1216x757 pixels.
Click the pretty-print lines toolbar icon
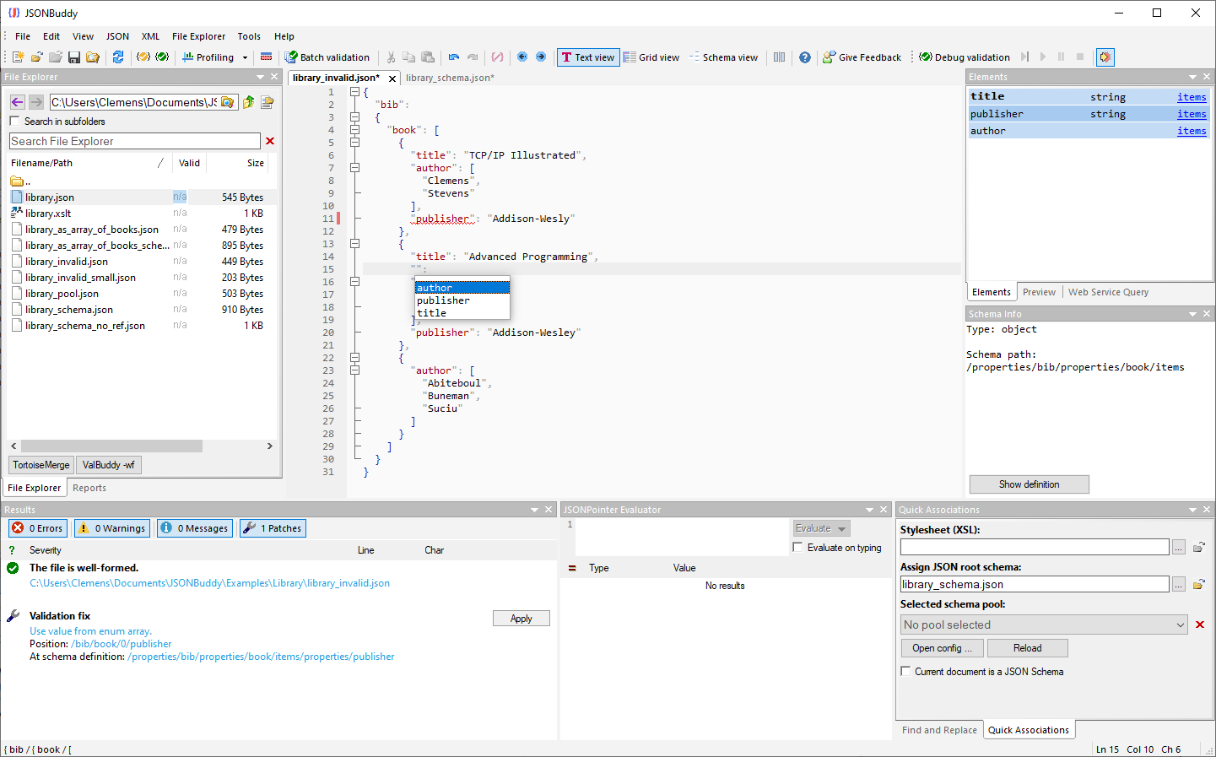tap(266, 57)
